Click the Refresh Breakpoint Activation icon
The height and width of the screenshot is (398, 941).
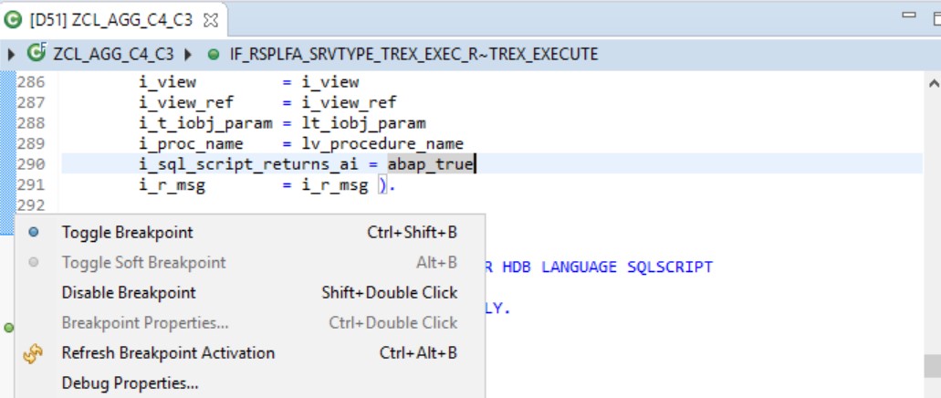point(34,353)
